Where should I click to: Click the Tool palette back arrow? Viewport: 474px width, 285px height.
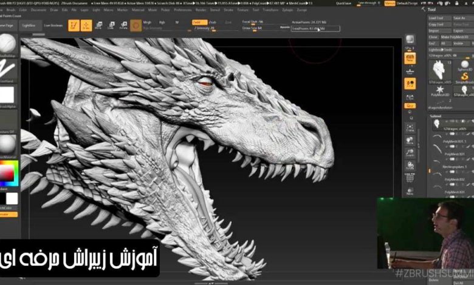[x=423, y=9]
